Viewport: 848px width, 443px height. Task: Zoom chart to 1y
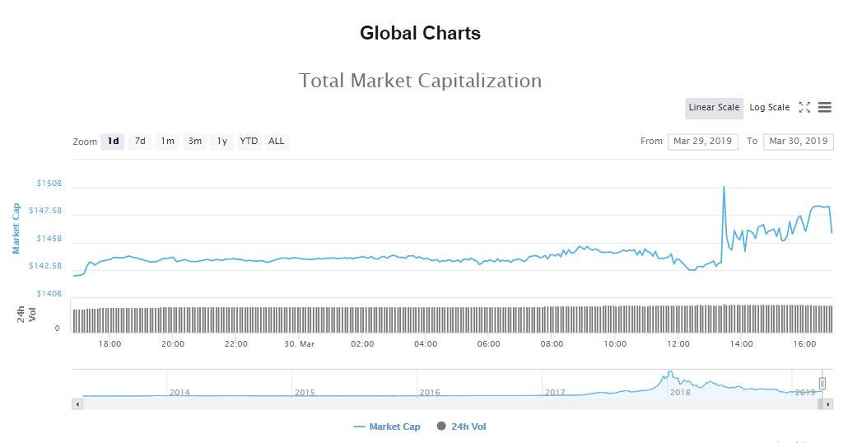pos(221,142)
